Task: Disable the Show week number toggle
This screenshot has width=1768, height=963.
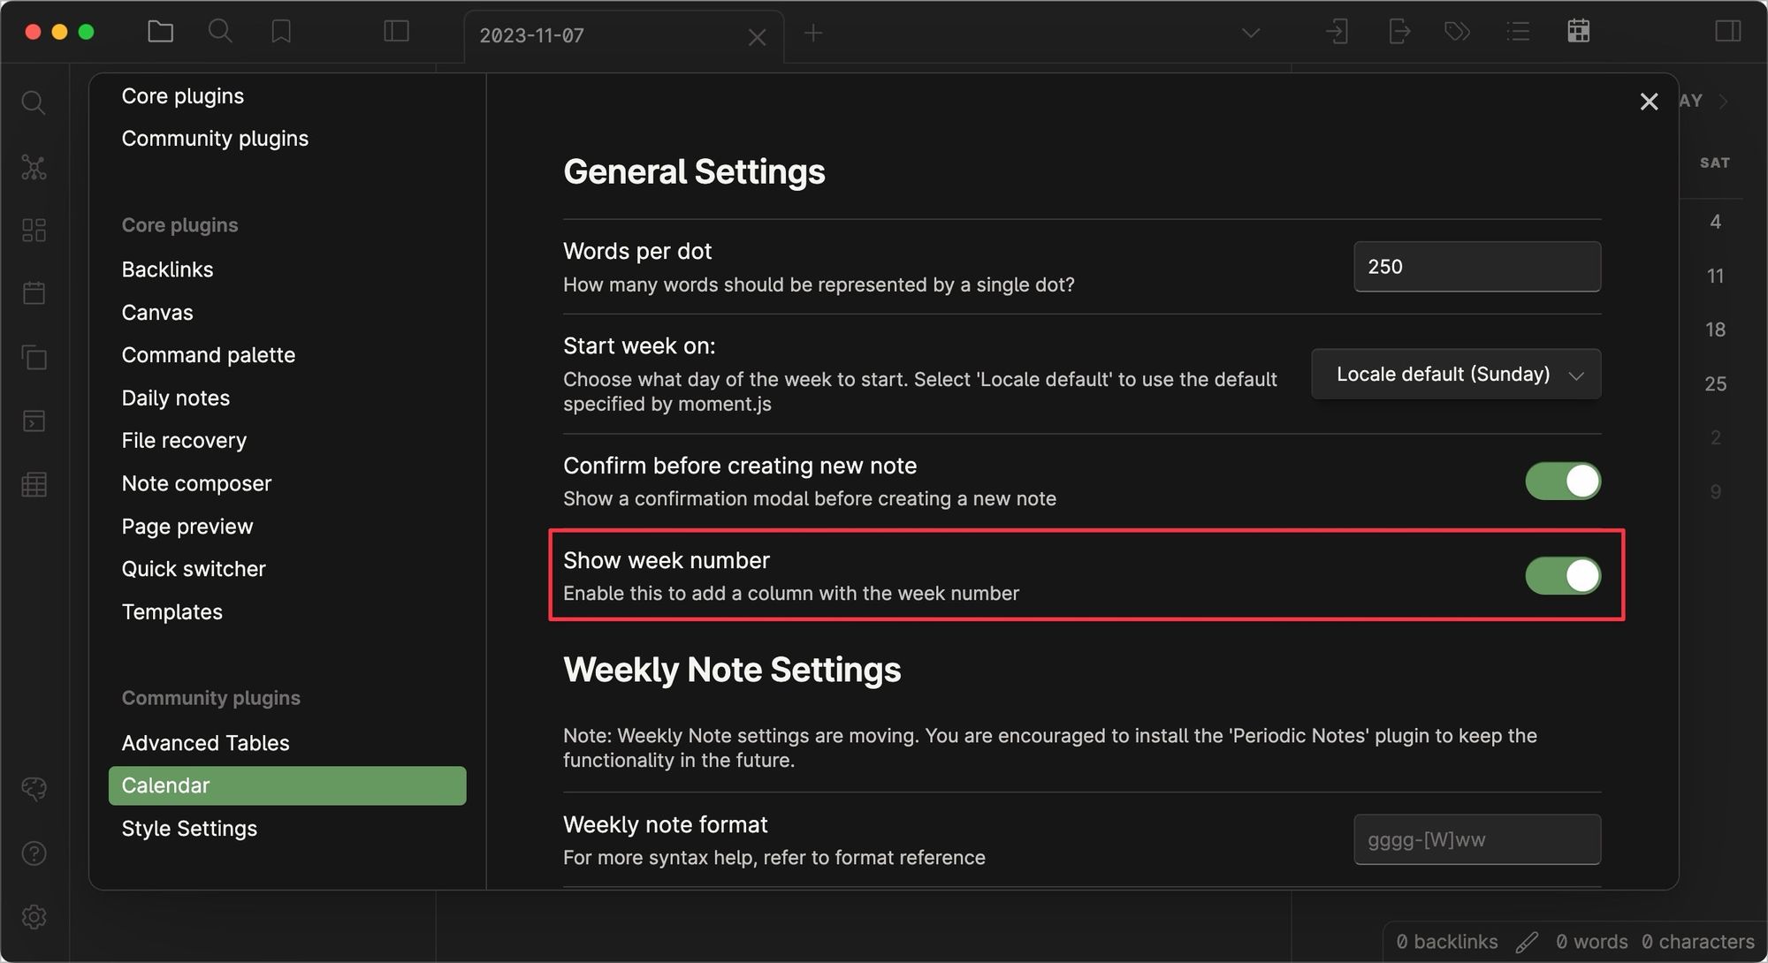Action: coord(1562,575)
